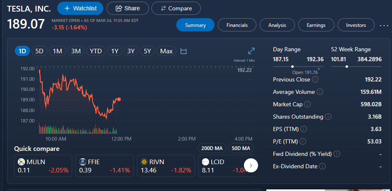Click the P/E (TTM) info icon
Screen dimensions: 392x191
(304, 141)
